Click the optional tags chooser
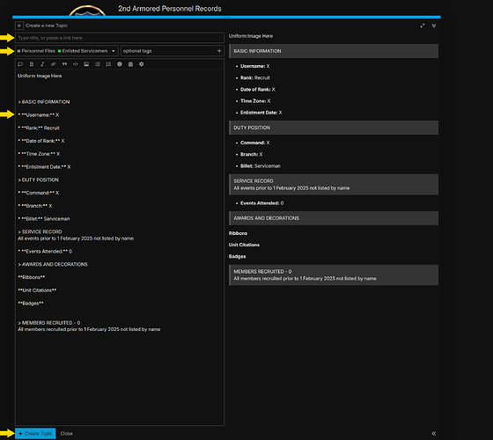The image size is (493, 440). pos(173,51)
